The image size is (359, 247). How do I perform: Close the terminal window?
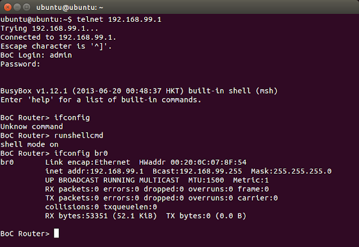pos(7,7)
